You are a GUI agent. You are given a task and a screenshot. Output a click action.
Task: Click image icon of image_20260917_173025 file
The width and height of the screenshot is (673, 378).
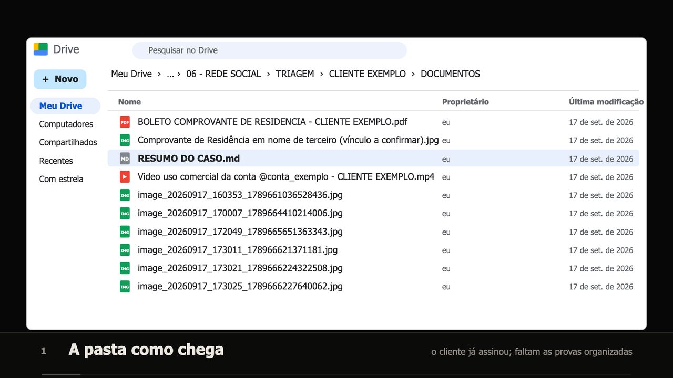125,287
